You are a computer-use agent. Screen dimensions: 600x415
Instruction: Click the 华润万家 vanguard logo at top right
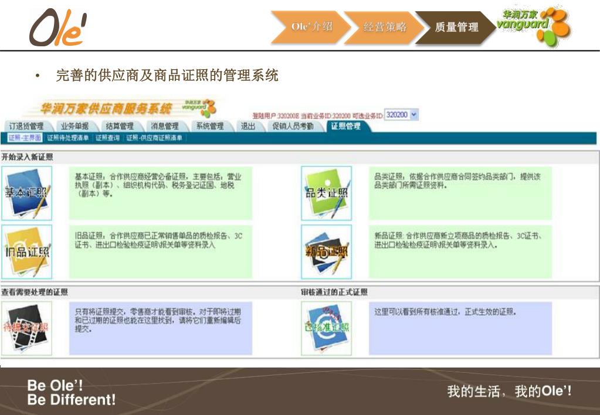pos(533,25)
